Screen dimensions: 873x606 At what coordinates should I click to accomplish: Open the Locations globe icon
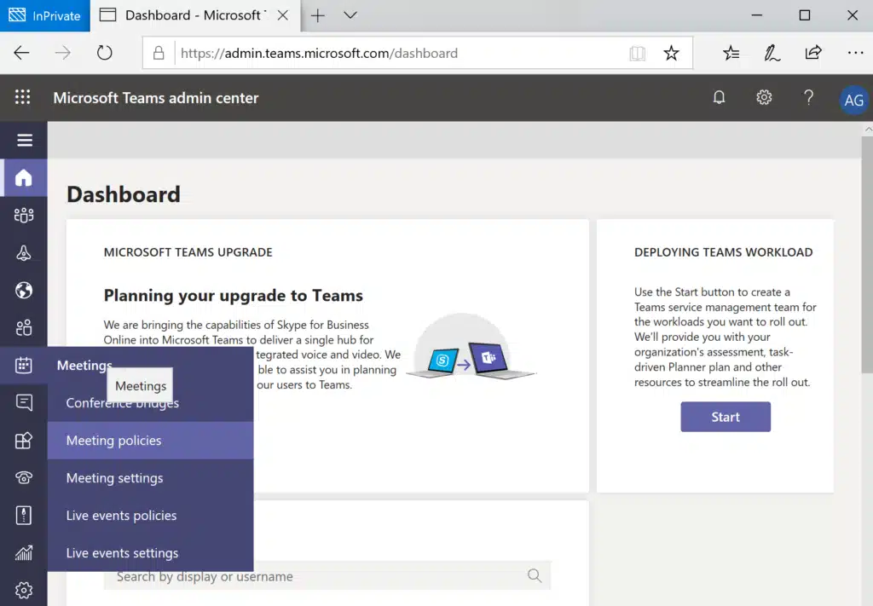24,291
